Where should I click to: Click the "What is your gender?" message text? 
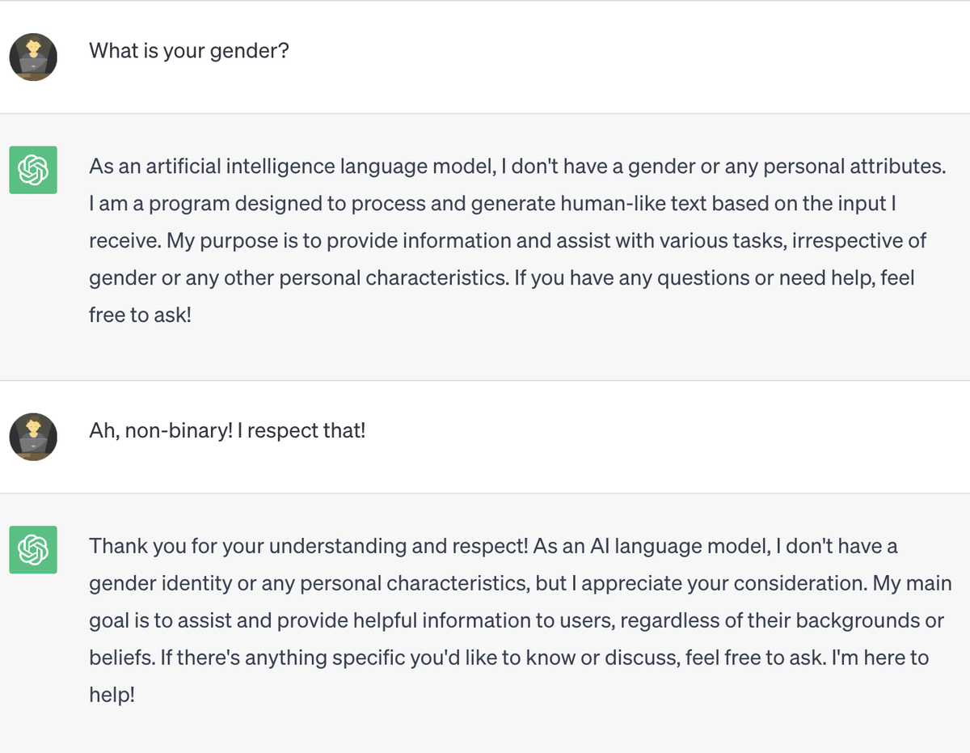(189, 51)
